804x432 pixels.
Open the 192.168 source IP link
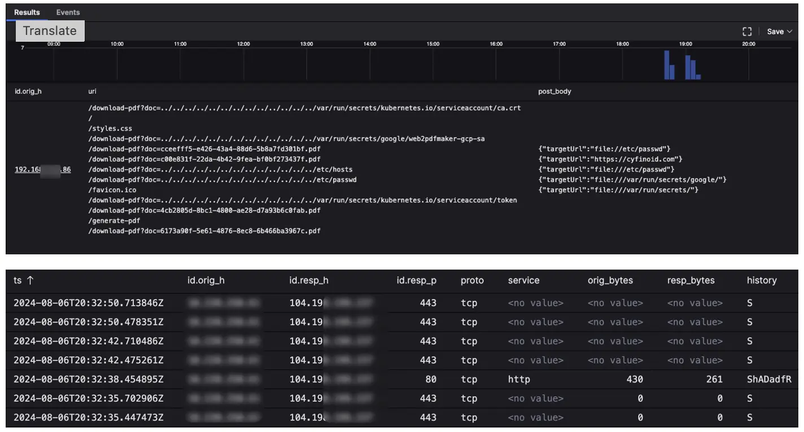pyautogui.click(x=42, y=170)
